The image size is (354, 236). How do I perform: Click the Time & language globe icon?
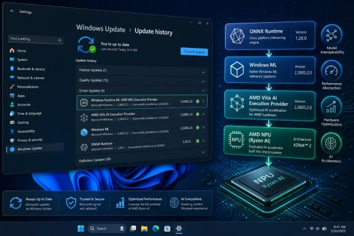pos(12,113)
